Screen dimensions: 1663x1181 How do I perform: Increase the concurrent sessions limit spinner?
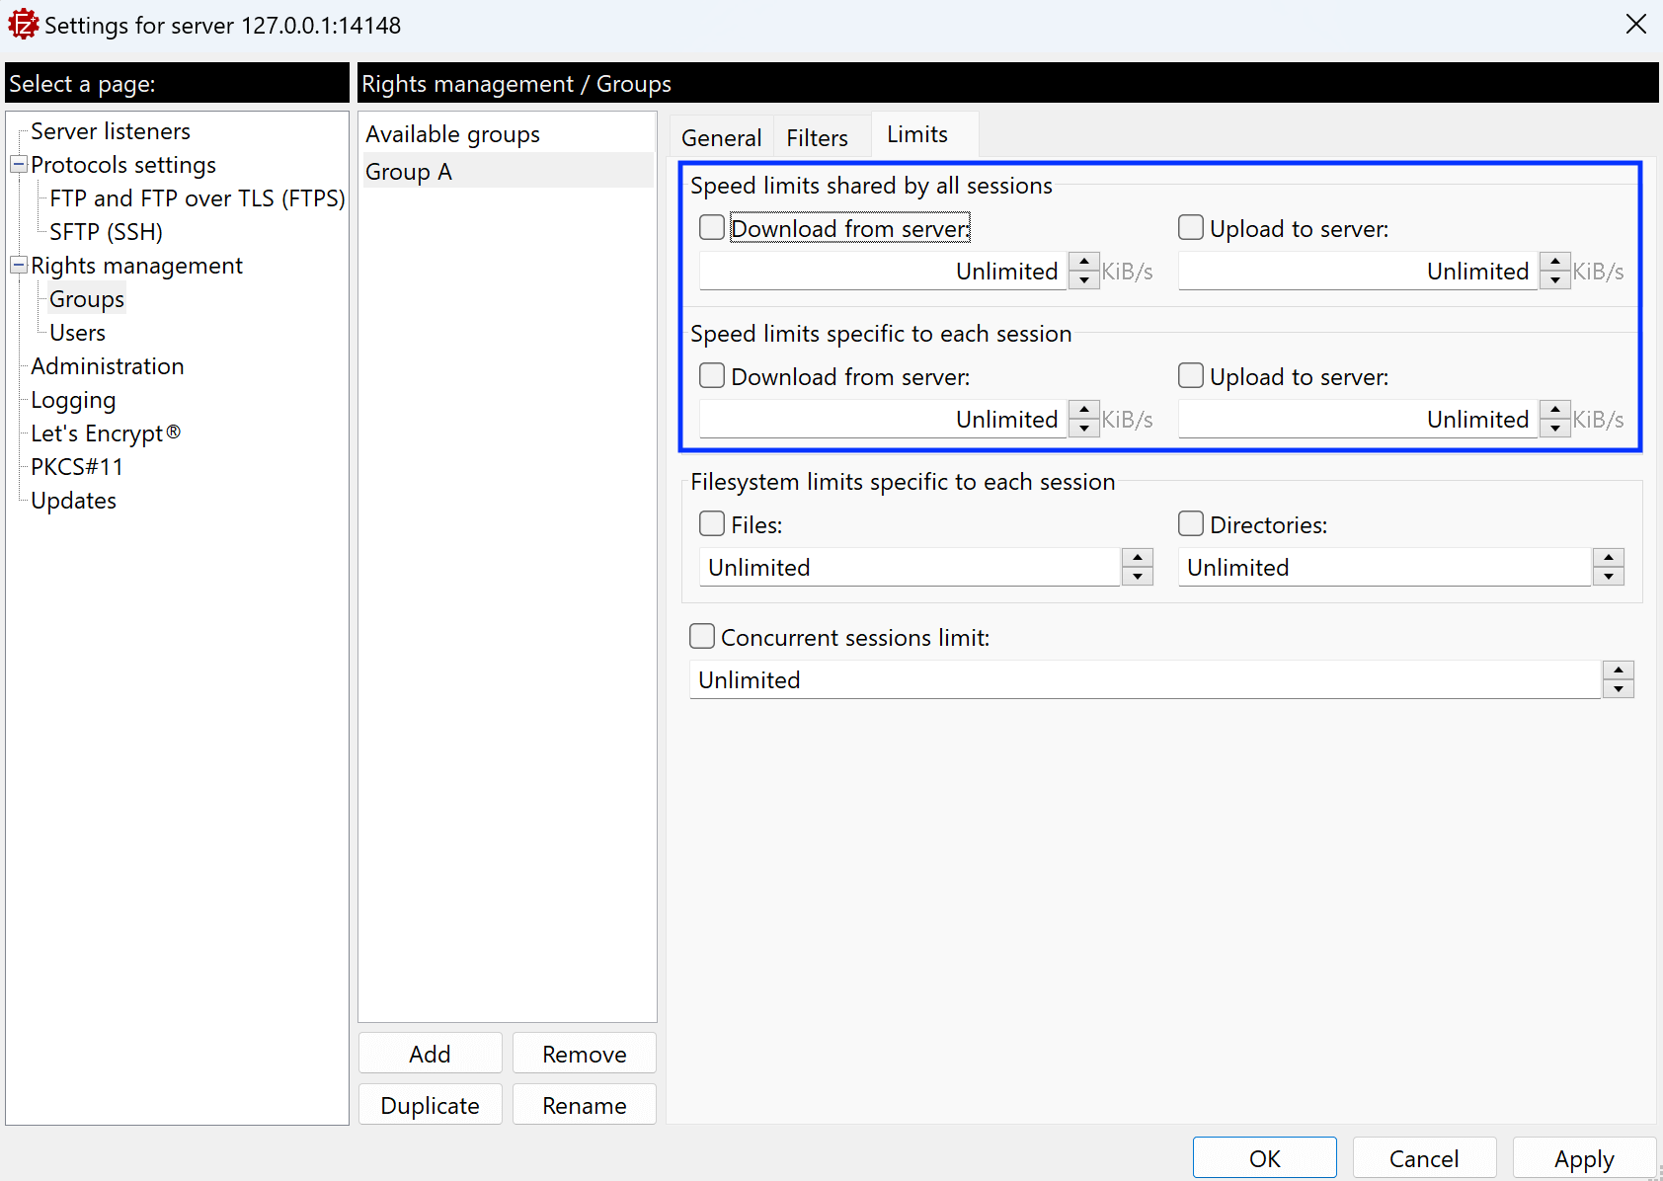click(1618, 670)
